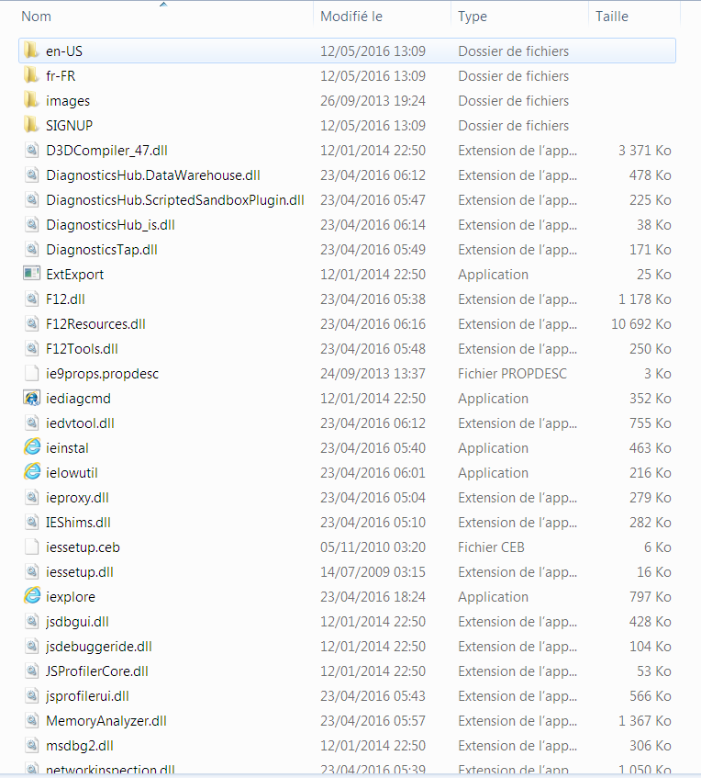Select the iessetup.dll file icon
This screenshot has width=701, height=778.
(x=32, y=571)
